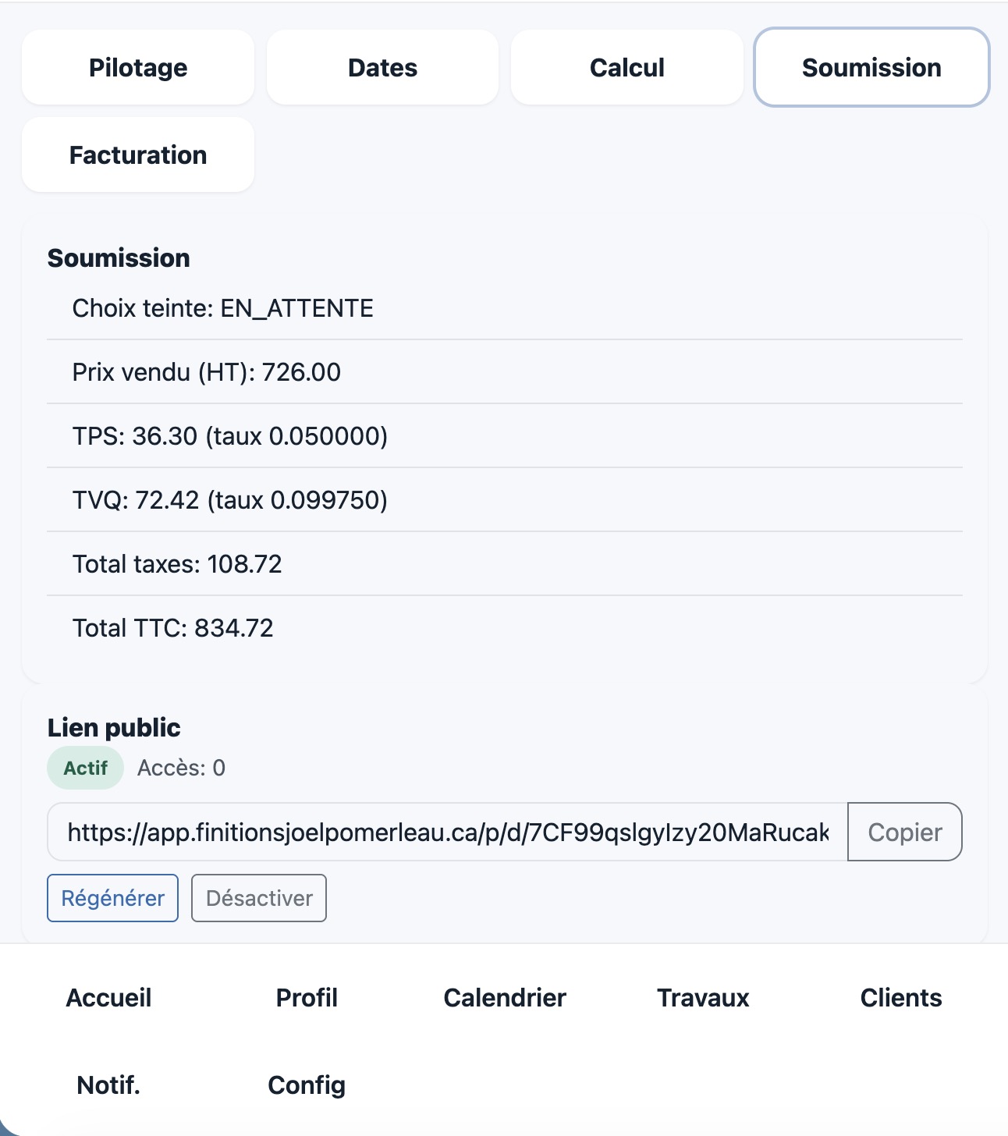Focus the public link URL field
This screenshot has width=1008, height=1136.
(447, 832)
